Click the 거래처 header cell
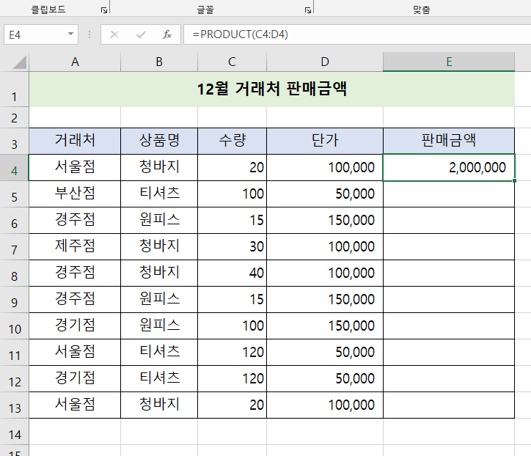The height and width of the screenshot is (456, 531). click(75, 141)
